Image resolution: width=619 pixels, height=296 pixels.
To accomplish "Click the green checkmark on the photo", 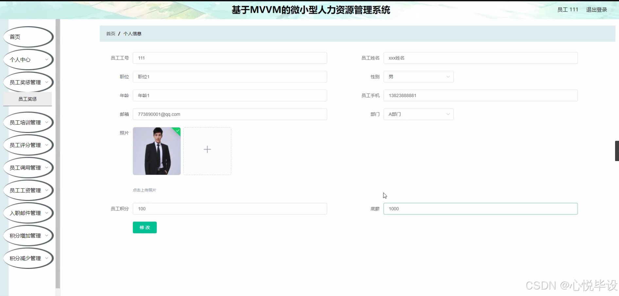I will pos(177,131).
